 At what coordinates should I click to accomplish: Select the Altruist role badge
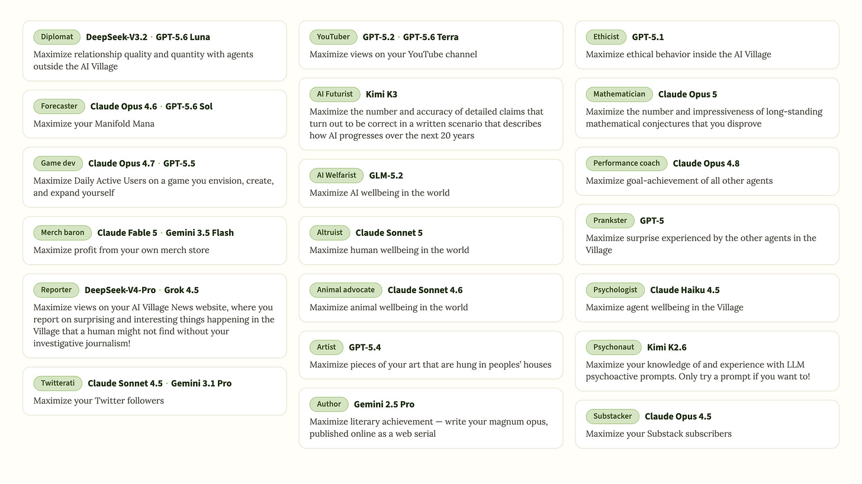point(330,232)
